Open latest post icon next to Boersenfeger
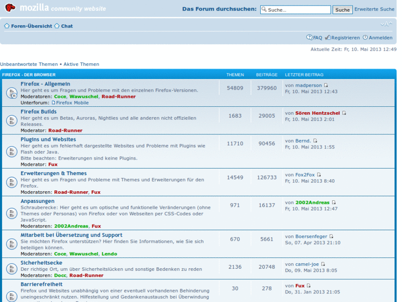 click(331, 236)
